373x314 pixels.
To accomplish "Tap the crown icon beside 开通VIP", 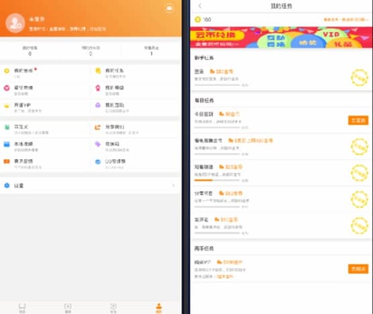I will pyautogui.click(x=7, y=105).
